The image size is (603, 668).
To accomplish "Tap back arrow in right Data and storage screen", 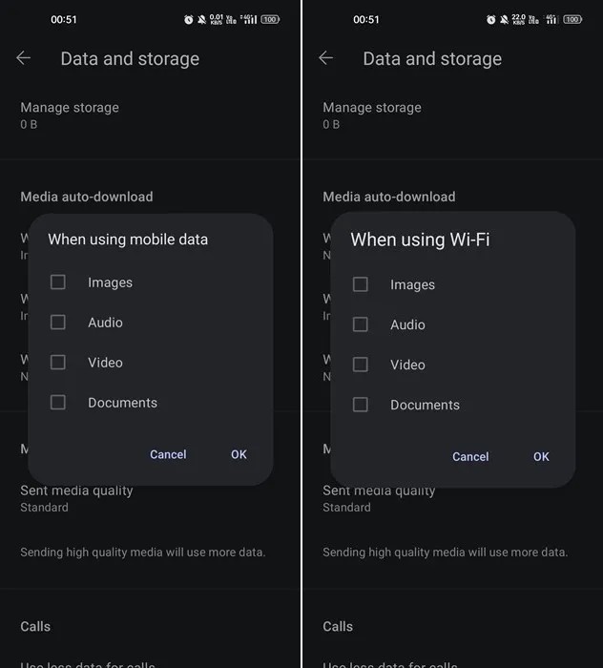I will [326, 58].
